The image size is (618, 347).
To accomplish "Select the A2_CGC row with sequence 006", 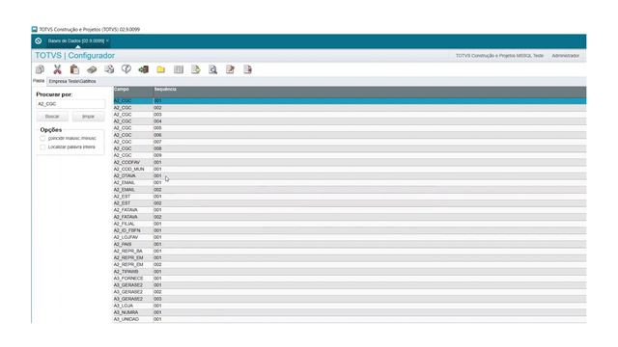I will click(x=350, y=135).
